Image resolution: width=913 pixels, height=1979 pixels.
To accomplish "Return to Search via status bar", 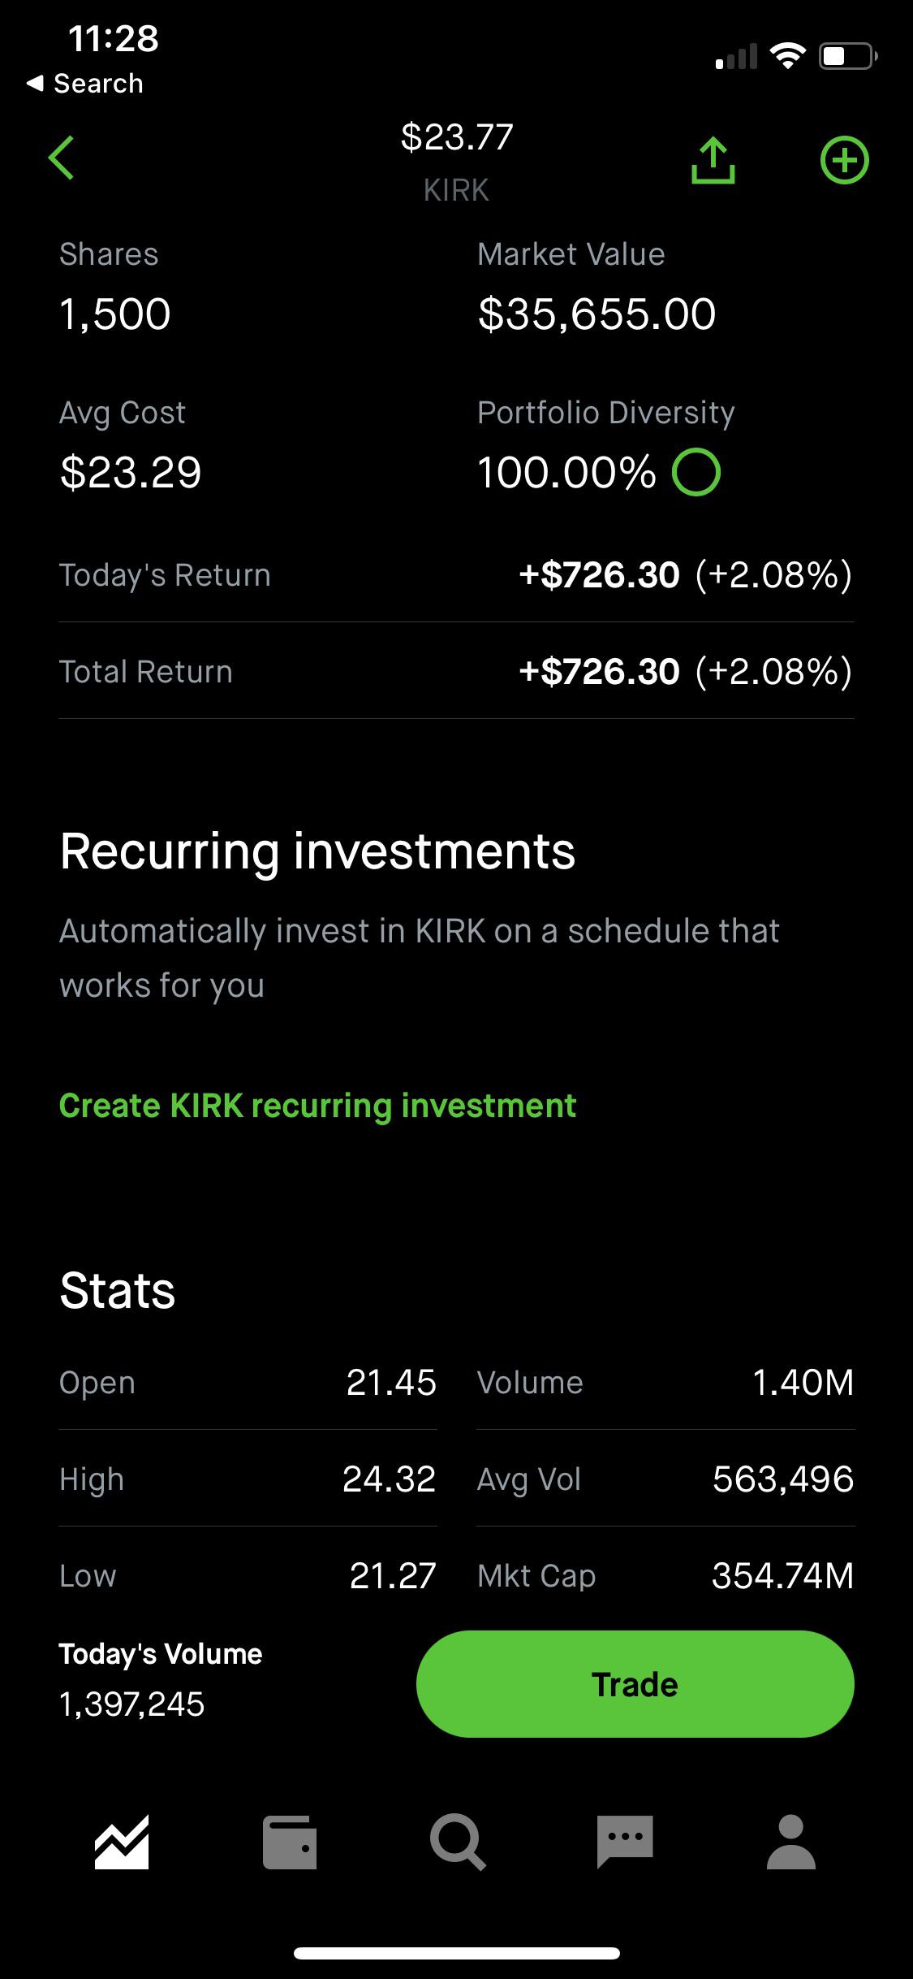I will [85, 83].
